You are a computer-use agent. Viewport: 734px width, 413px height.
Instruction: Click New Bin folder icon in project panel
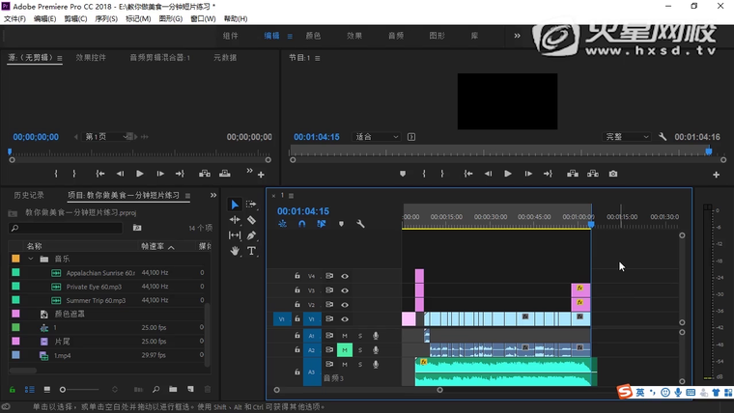(x=174, y=389)
